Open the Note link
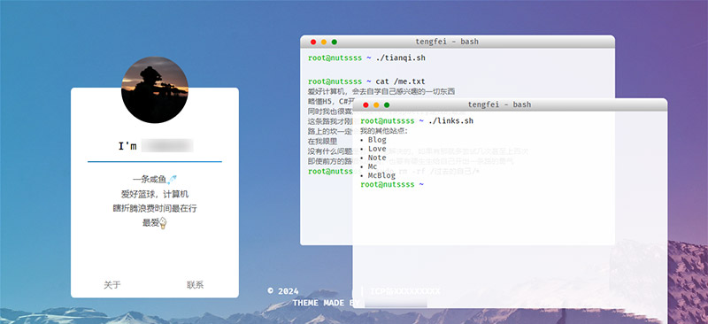The height and width of the screenshot is (324, 708). pos(377,158)
